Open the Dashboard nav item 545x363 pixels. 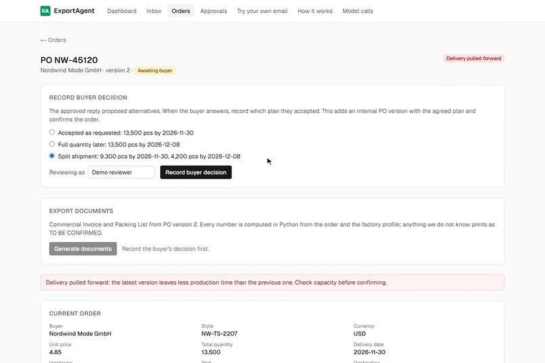pos(122,11)
